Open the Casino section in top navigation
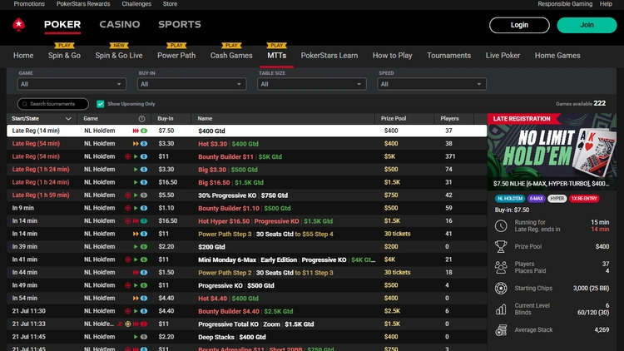This screenshot has height=351, width=624. click(120, 25)
